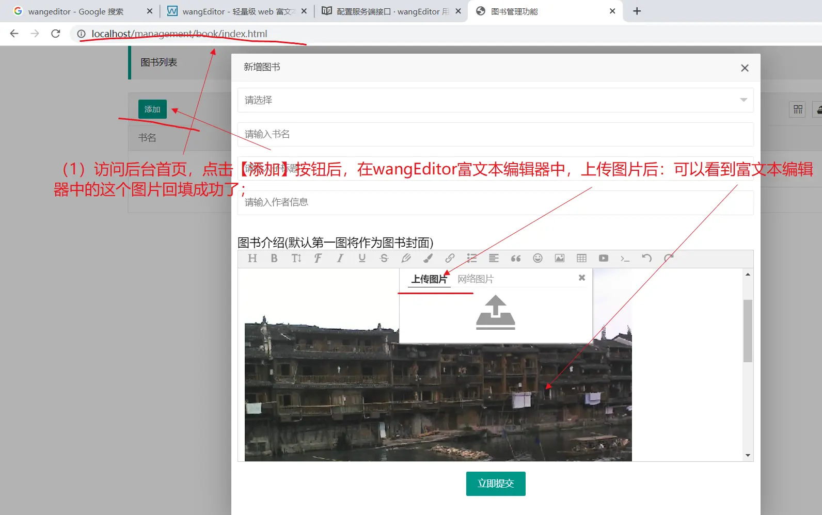Click the upload arrow icon in panel
This screenshot has width=822, height=515.
(x=495, y=312)
